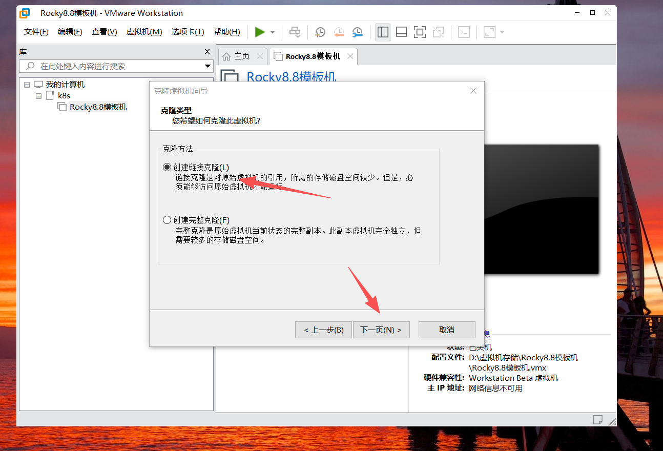The height and width of the screenshot is (451, 663).
Task: Open the stretch display dropdown arrow
Action: 502,32
